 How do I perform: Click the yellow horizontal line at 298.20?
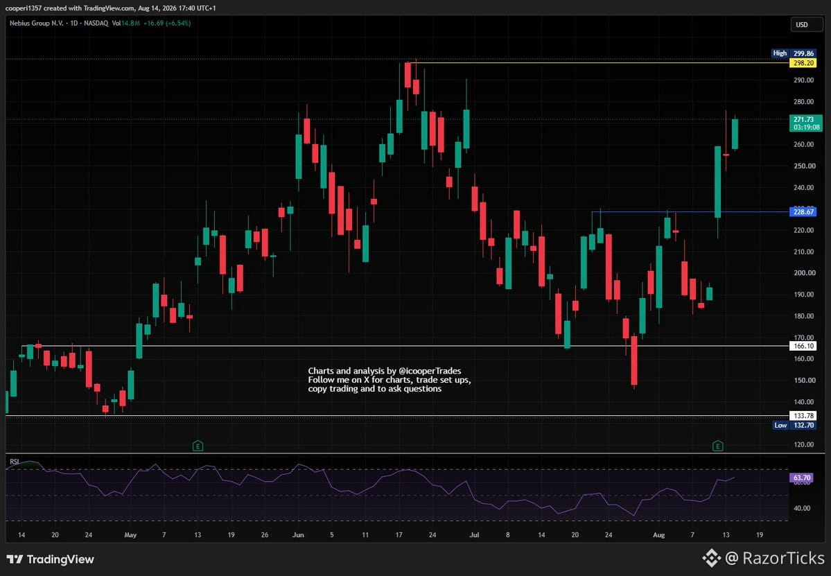(x=599, y=62)
